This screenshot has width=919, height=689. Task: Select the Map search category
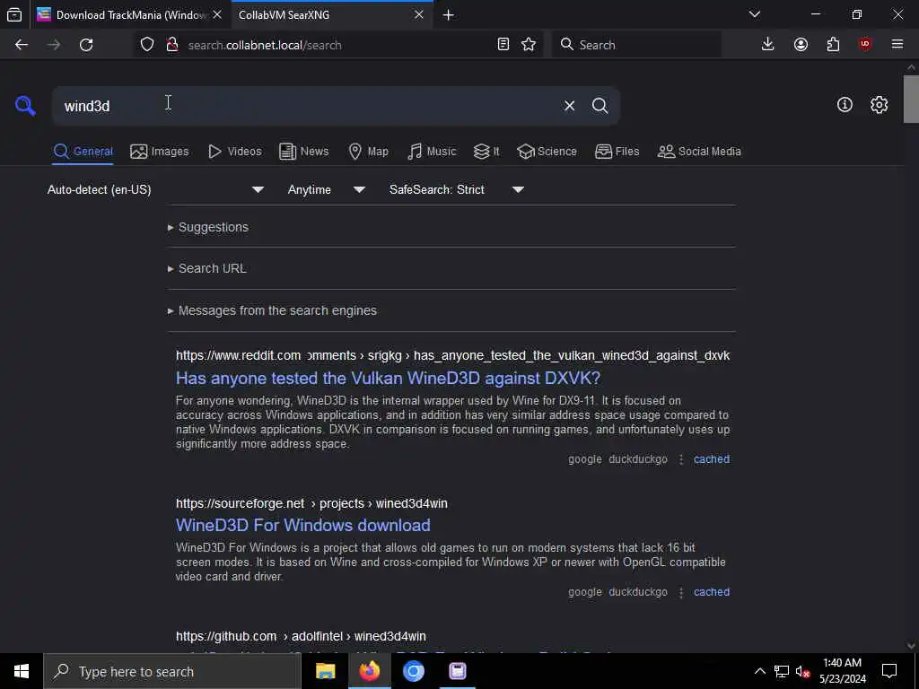(368, 152)
